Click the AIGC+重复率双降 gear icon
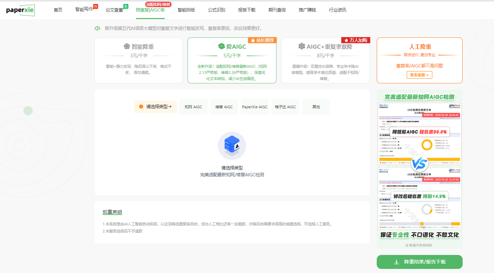The width and height of the screenshot is (494, 273). point(301,47)
